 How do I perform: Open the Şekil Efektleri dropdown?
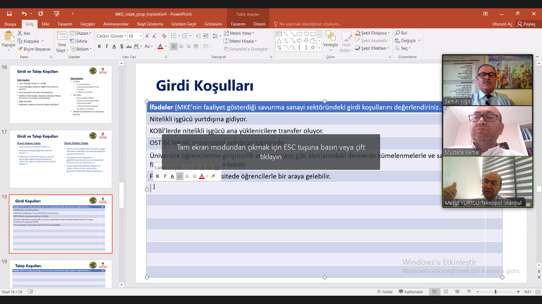click(373, 48)
